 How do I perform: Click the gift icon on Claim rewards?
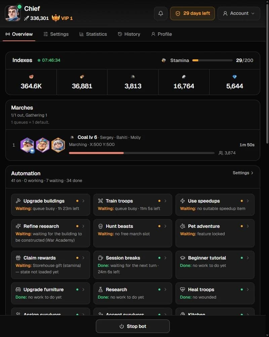pyautogui.click(x=18, y=258)
